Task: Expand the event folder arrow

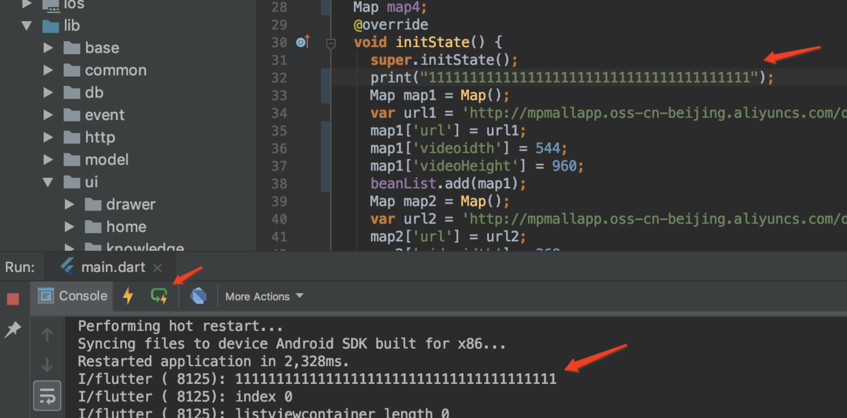Action: point(48,115)
